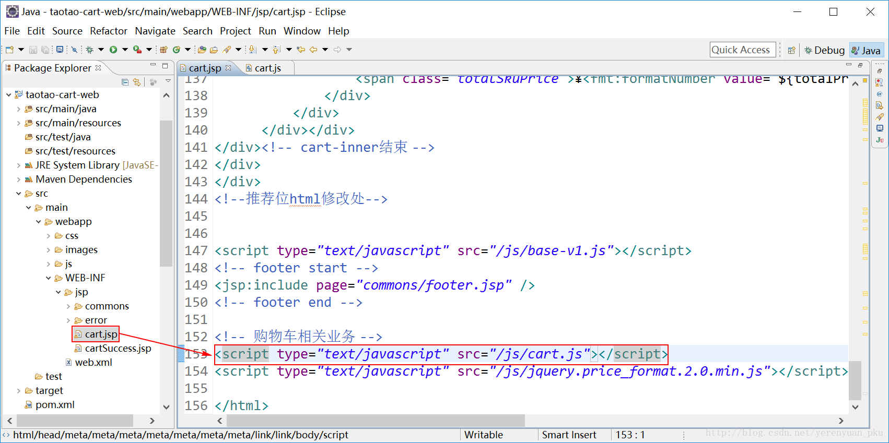Open the Window menu
Screen dimensions: 889x443
coord(302,31)
